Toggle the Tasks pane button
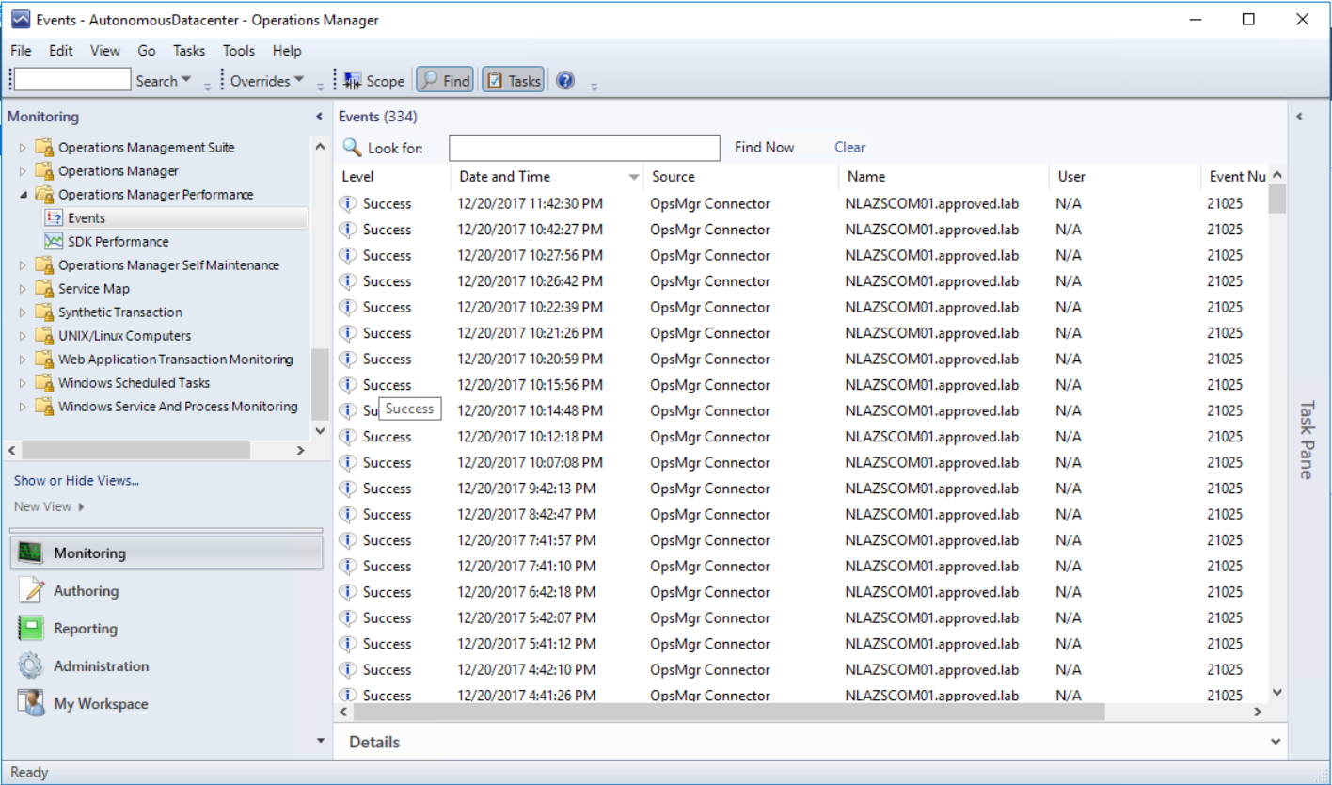This screenshot has height=785, width=1332. tap(513, 81)
